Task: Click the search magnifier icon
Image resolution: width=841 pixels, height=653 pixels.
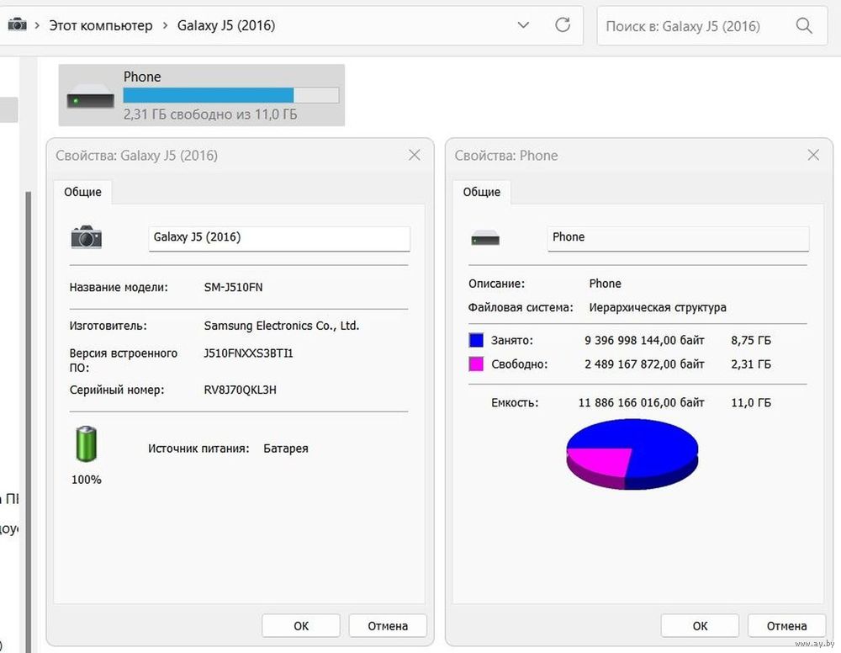Action: point(804,26)
